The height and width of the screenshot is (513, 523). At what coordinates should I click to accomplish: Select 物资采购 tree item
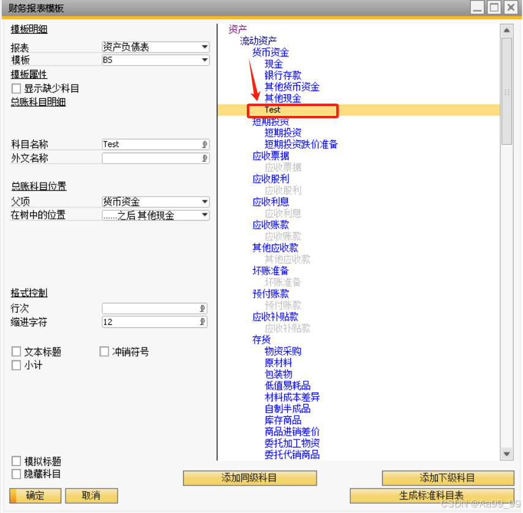click(283, 351)
